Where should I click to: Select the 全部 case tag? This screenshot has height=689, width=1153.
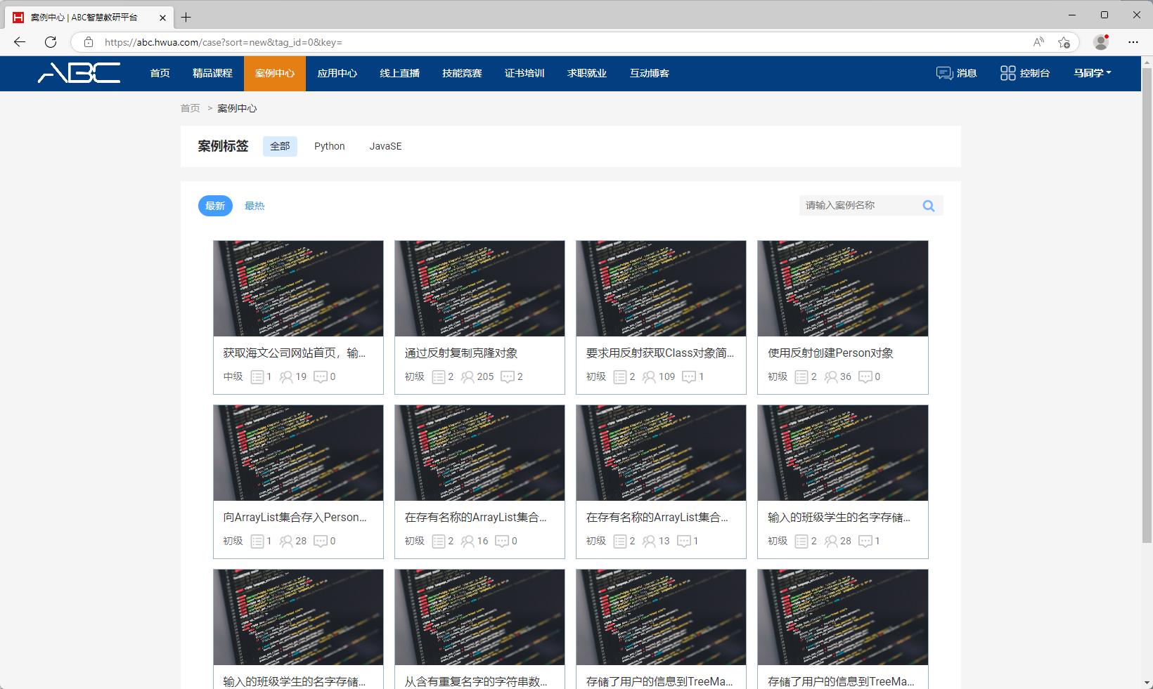click(280, 146)
